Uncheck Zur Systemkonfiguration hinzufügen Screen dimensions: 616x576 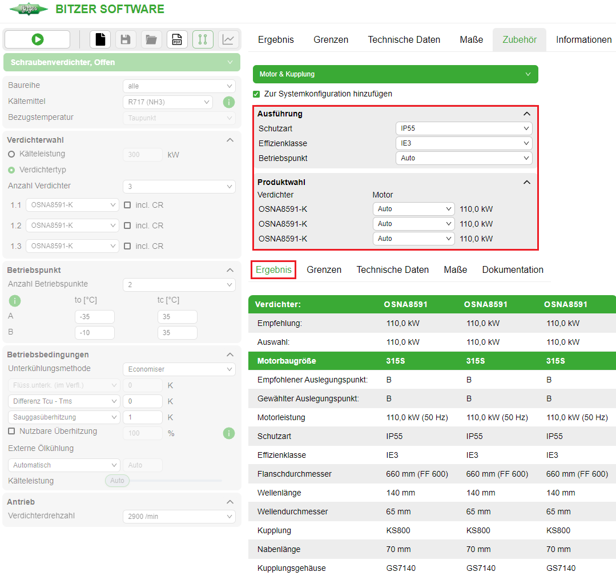click(256, 94)
